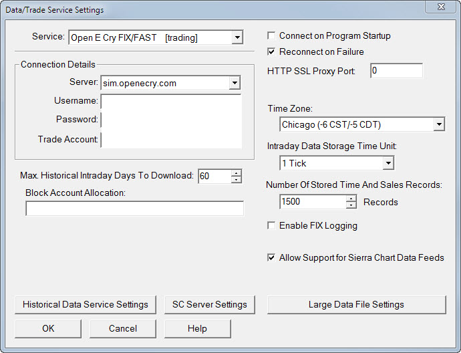Open the Time Zone dropdown

[438, 124]
